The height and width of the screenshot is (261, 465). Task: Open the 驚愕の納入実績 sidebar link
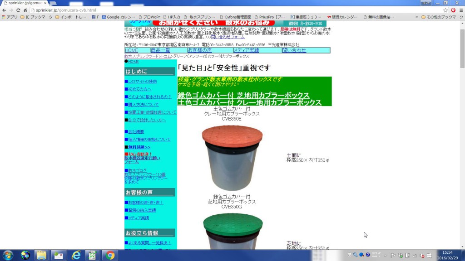pyautogui.click(x=142, y=210)
